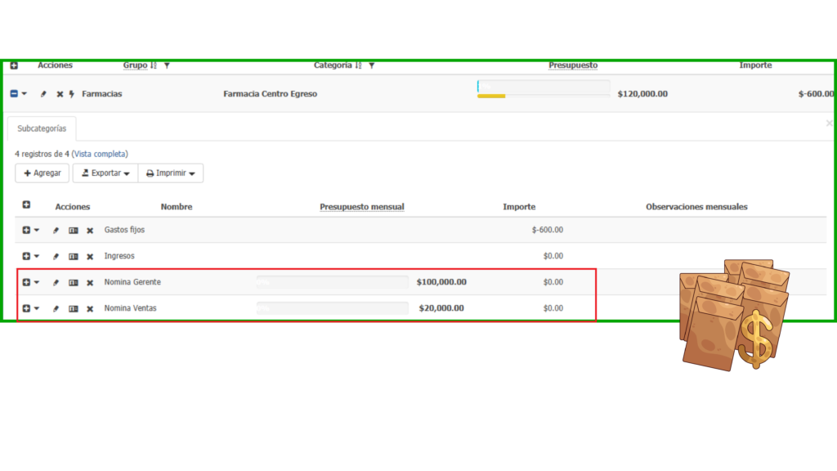Viewport: 837px width, 471px height.
Task: Open the Exportar dropdown
Action: (105, 173)
